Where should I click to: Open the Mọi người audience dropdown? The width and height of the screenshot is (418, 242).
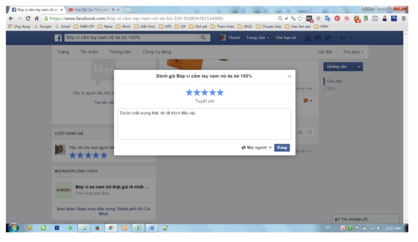pyautogui.click(x=257, y=148)
